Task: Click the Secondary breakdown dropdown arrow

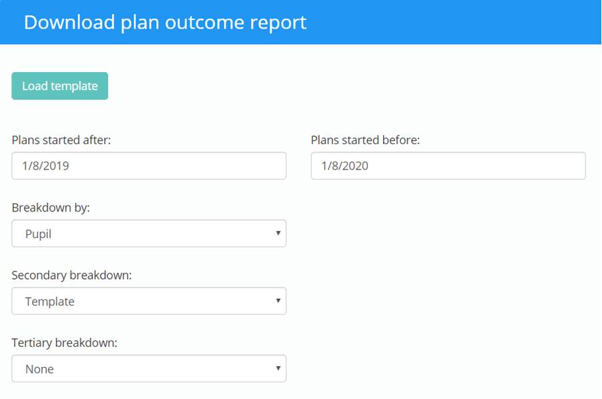Action: (277, 301)
